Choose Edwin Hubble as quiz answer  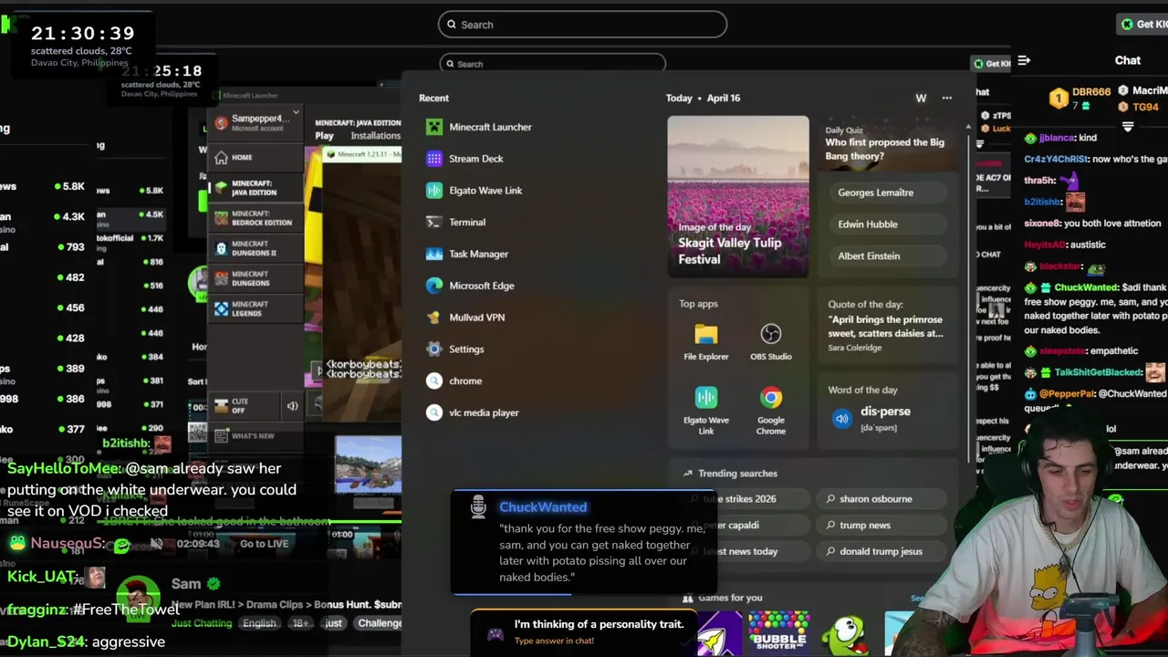887,224
